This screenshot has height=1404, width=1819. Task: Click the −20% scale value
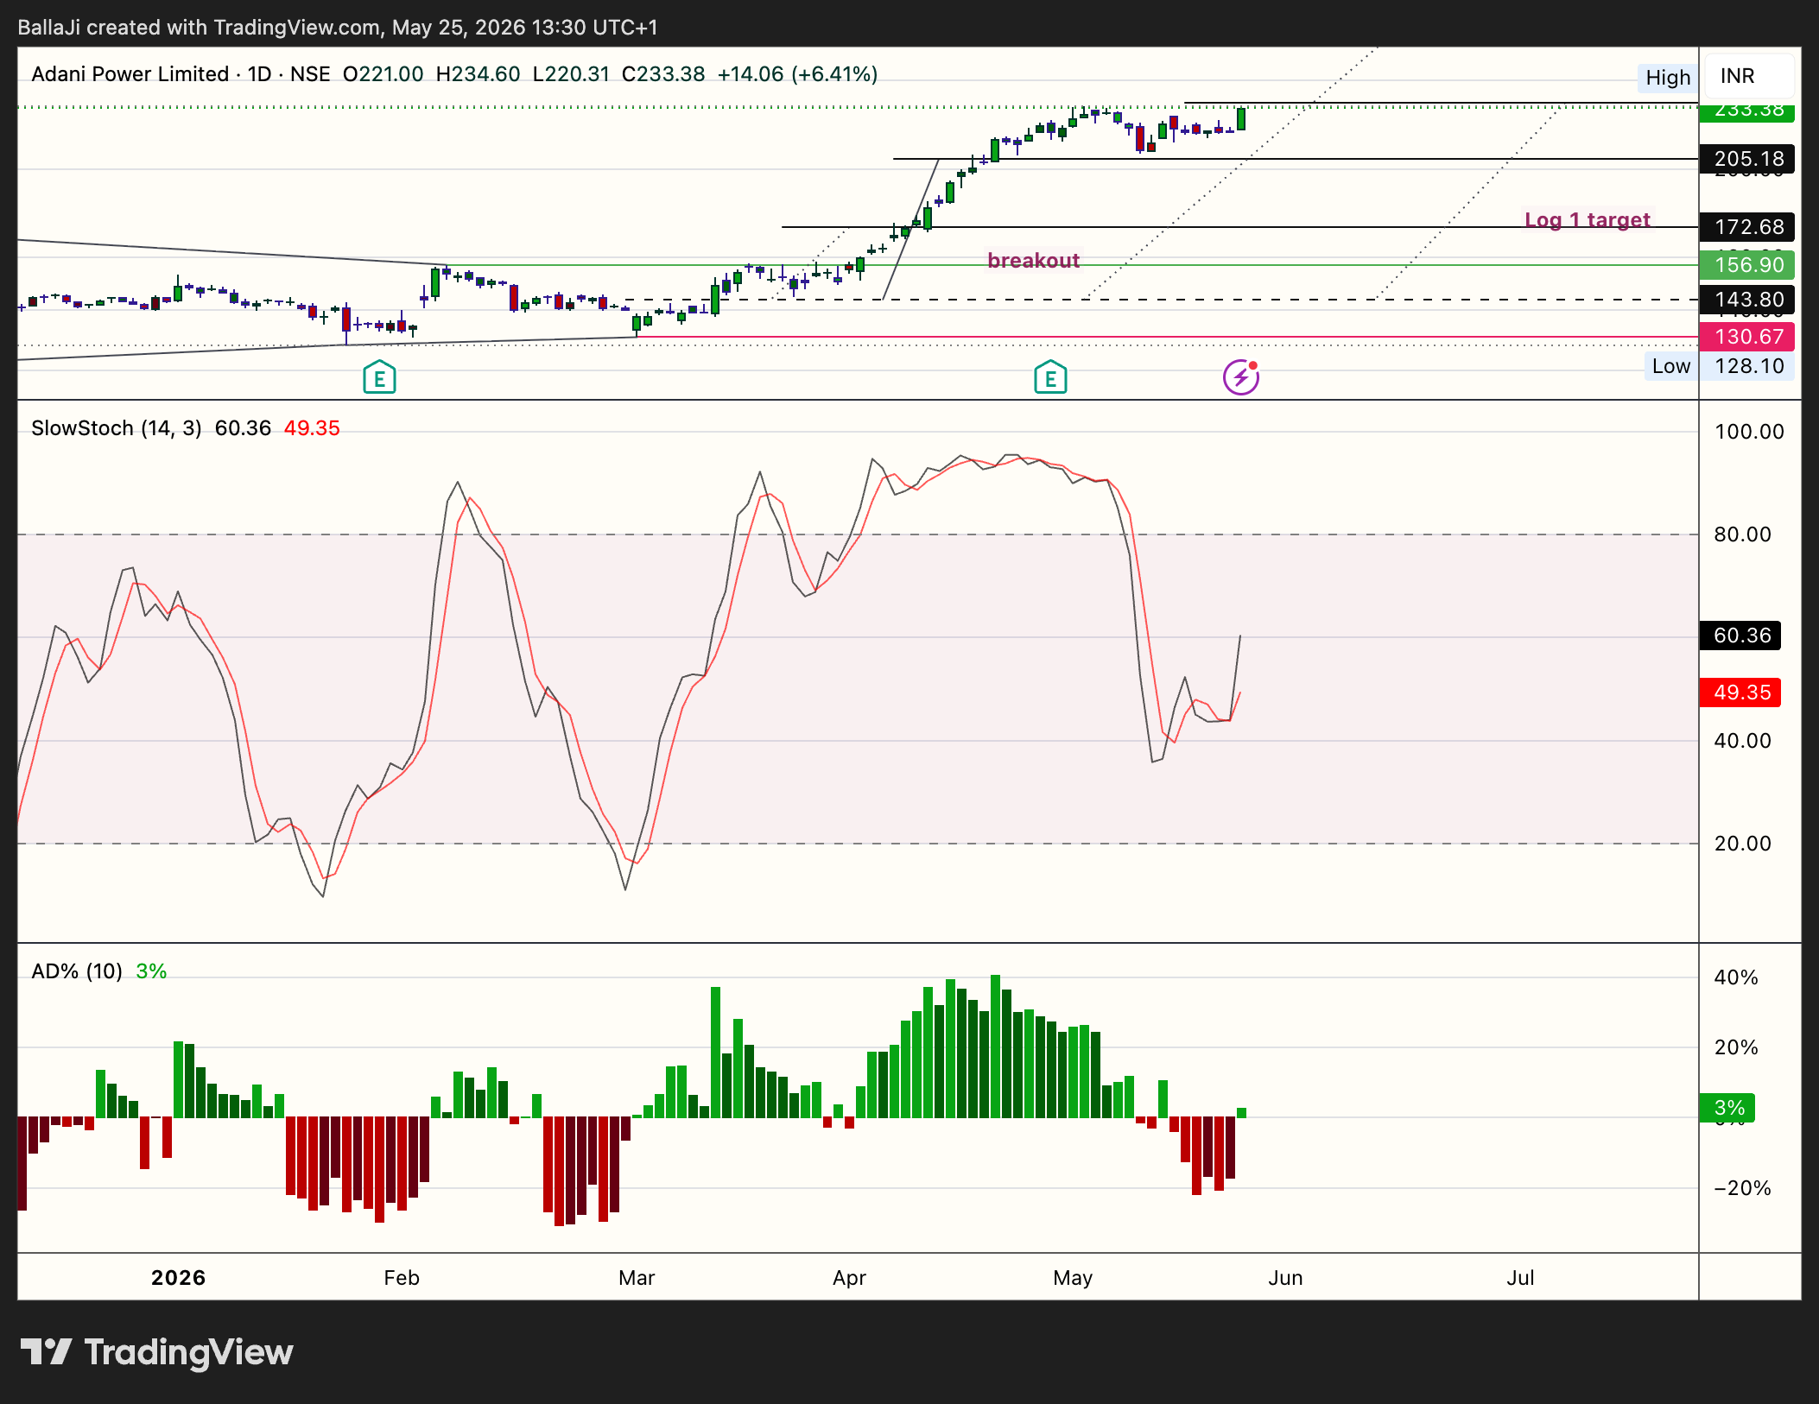coord(1742,1188)
